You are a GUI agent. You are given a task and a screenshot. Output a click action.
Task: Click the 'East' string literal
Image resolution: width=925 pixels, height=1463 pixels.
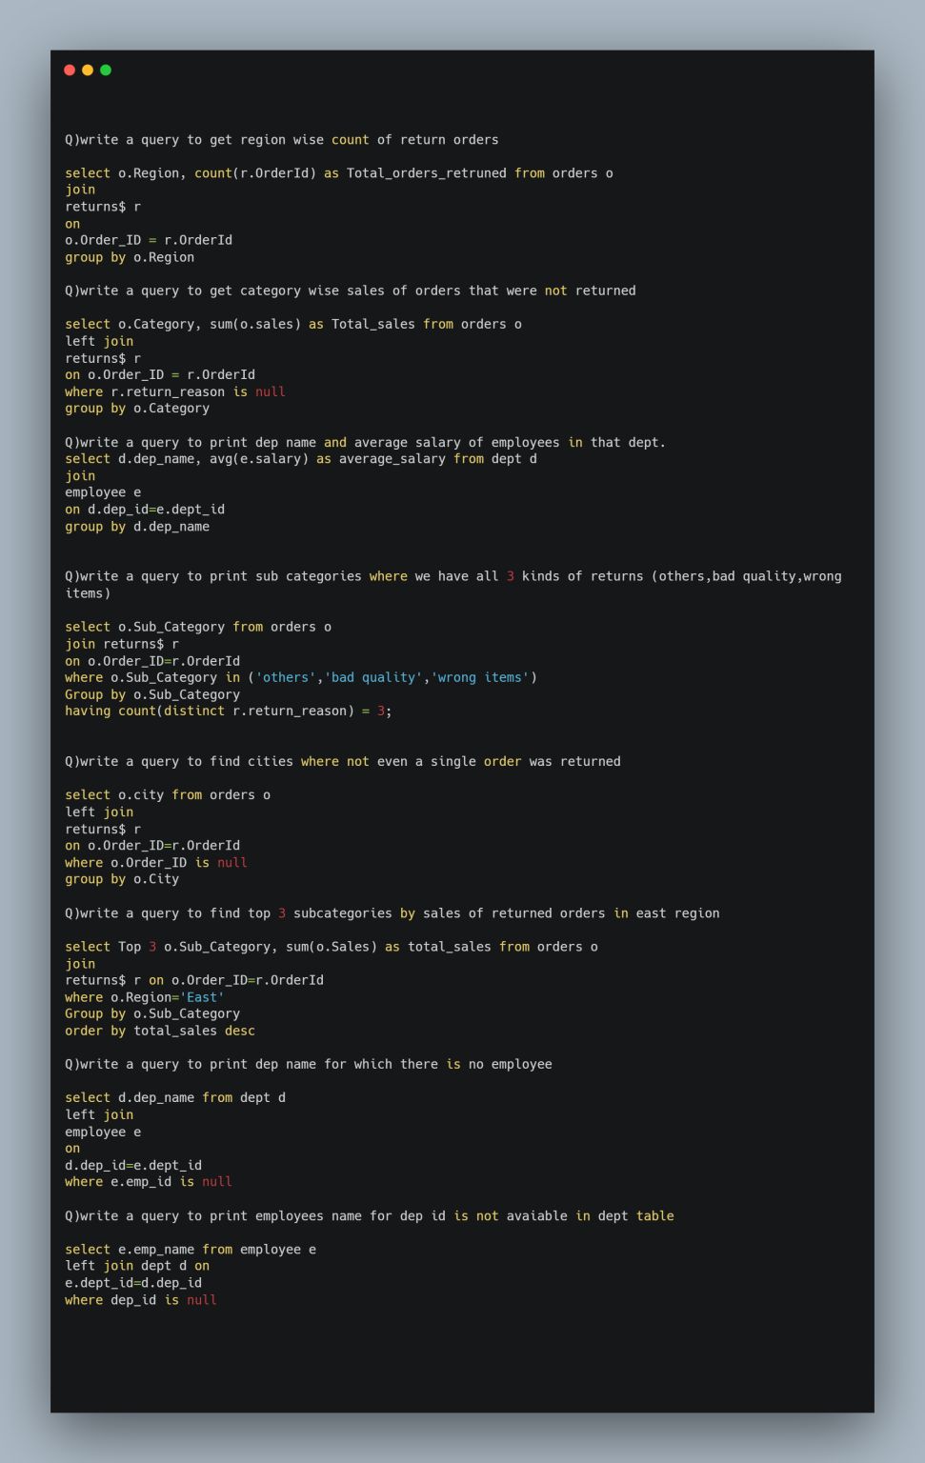coord(202,997)
